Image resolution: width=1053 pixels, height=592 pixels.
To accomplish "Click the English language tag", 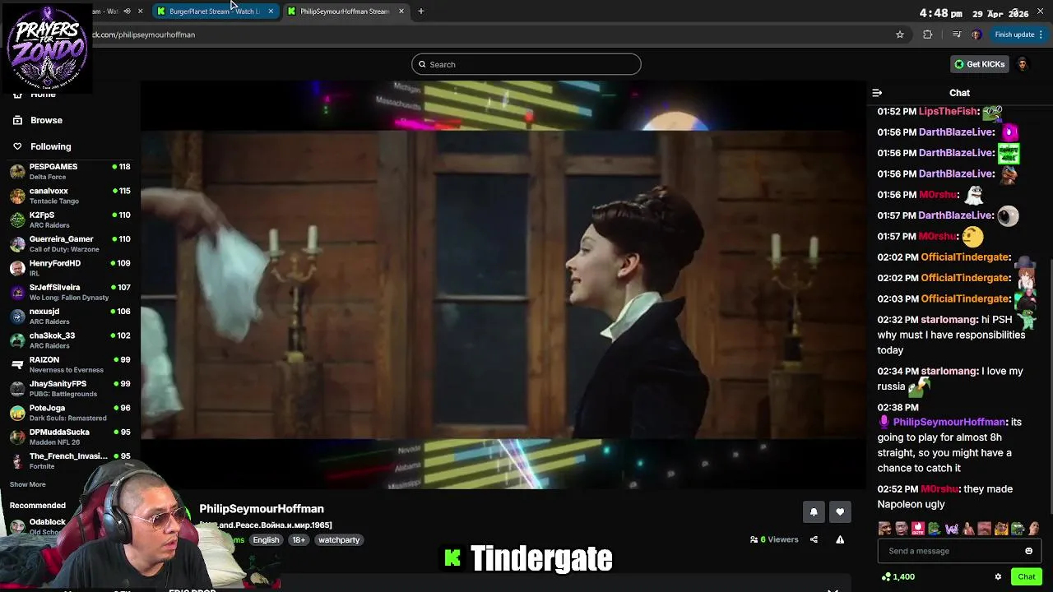I will coord(266,540).
